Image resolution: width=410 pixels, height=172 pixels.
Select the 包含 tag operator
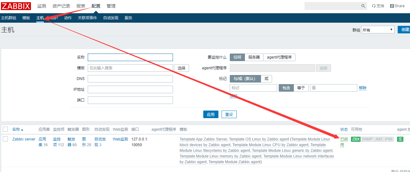click(286, 88)
